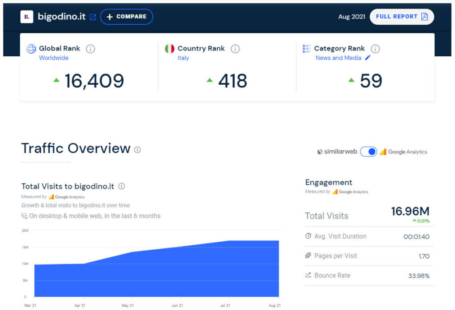455x310 pixels.
Task: Click the bigodino.it site logo icon
Action: (27, 17)
